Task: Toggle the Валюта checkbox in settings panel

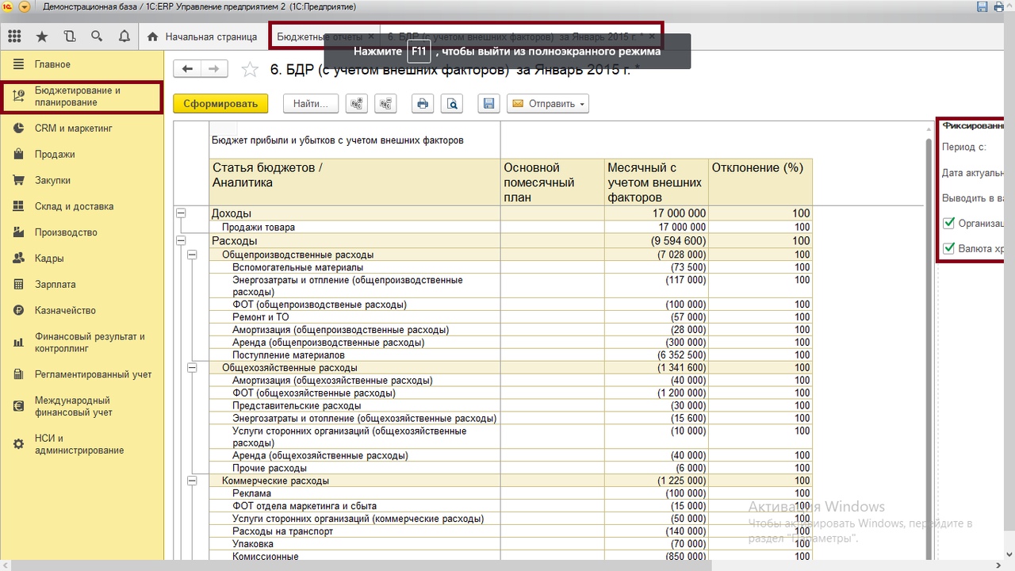Action: click(948, 249)
